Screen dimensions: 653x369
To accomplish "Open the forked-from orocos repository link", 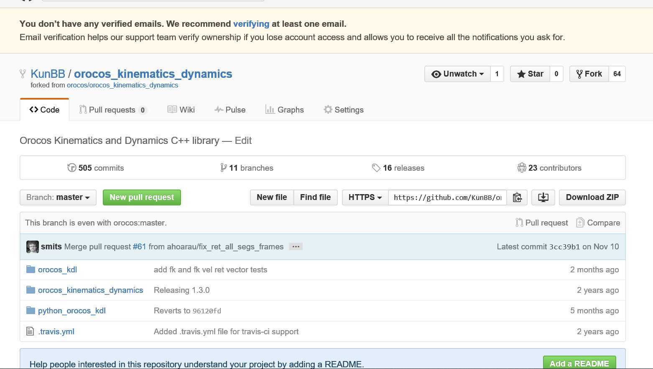I will click(122, 85).
